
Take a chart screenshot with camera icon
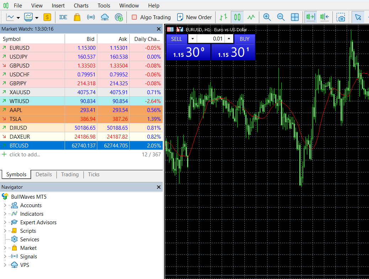pos(341,17)
